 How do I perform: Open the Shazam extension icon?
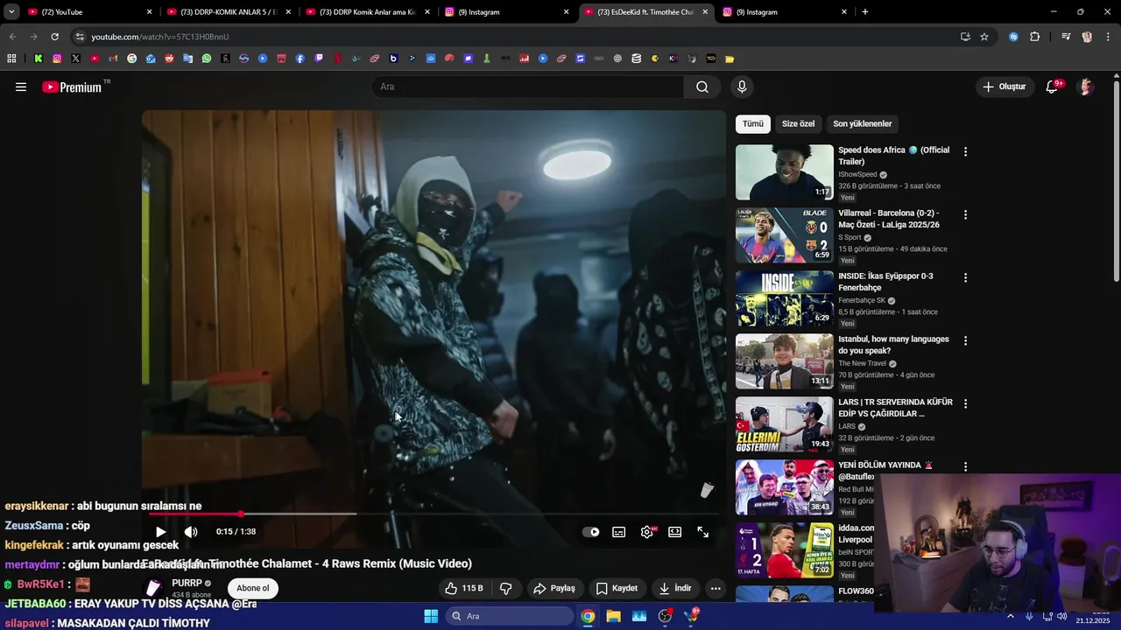click(1013, 37)
